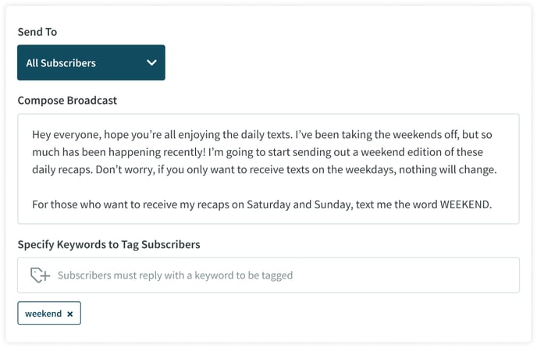
Task: Place cursor after "nothing will change."
Action: click(498, 169)
